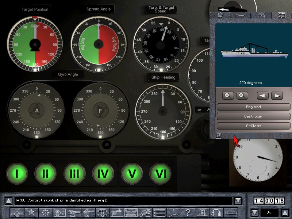292x219 pixels.
Task: Open the deck gun station icon
Action: (74, 212)
